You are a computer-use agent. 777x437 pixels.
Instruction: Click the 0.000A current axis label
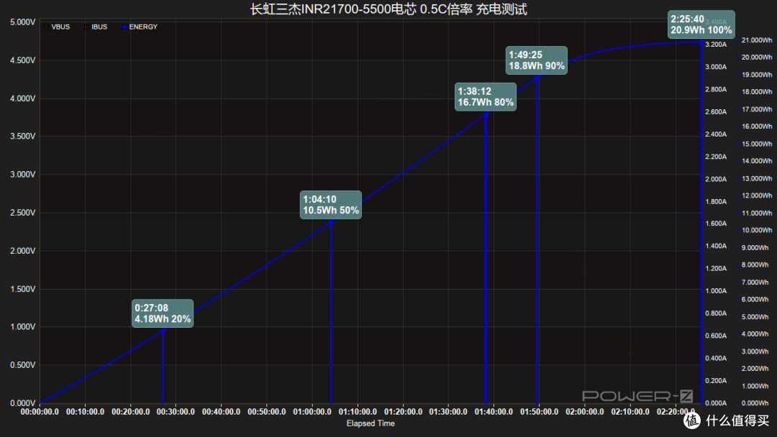click(x=716, y=402)
